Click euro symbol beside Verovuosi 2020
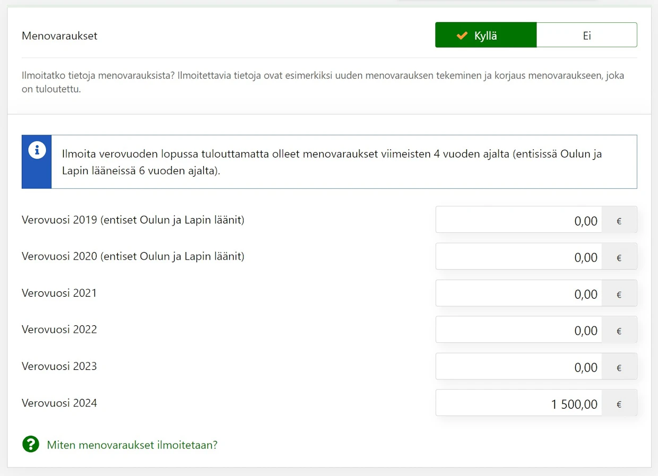 619,257
